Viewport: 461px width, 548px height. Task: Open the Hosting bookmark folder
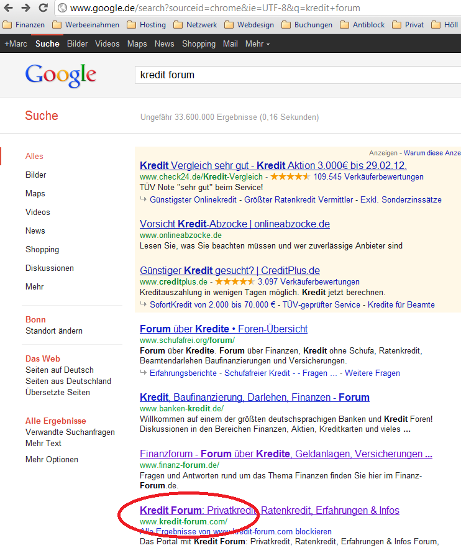[146, 25]
